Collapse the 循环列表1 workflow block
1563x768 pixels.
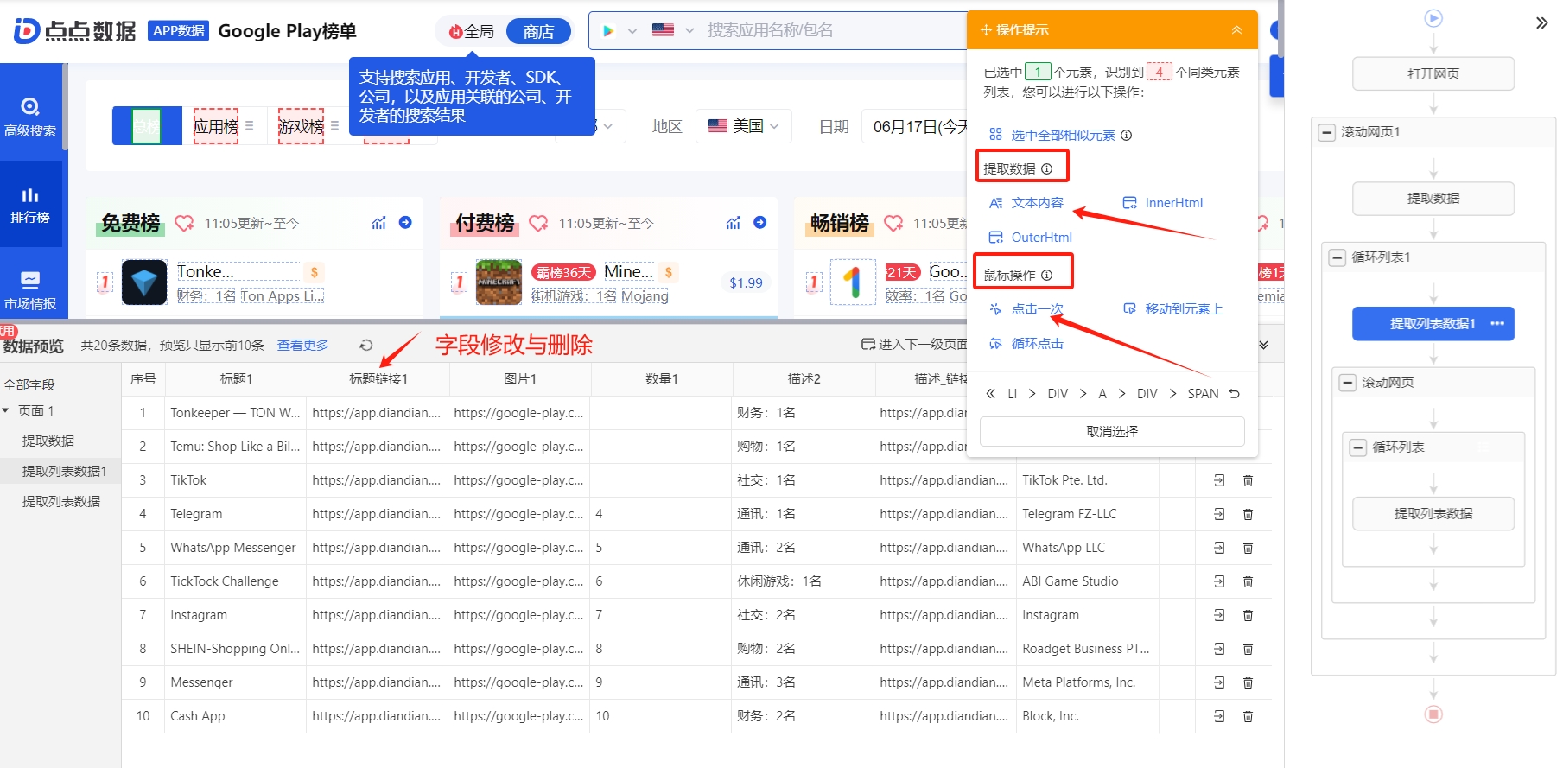pos(1337,257)
